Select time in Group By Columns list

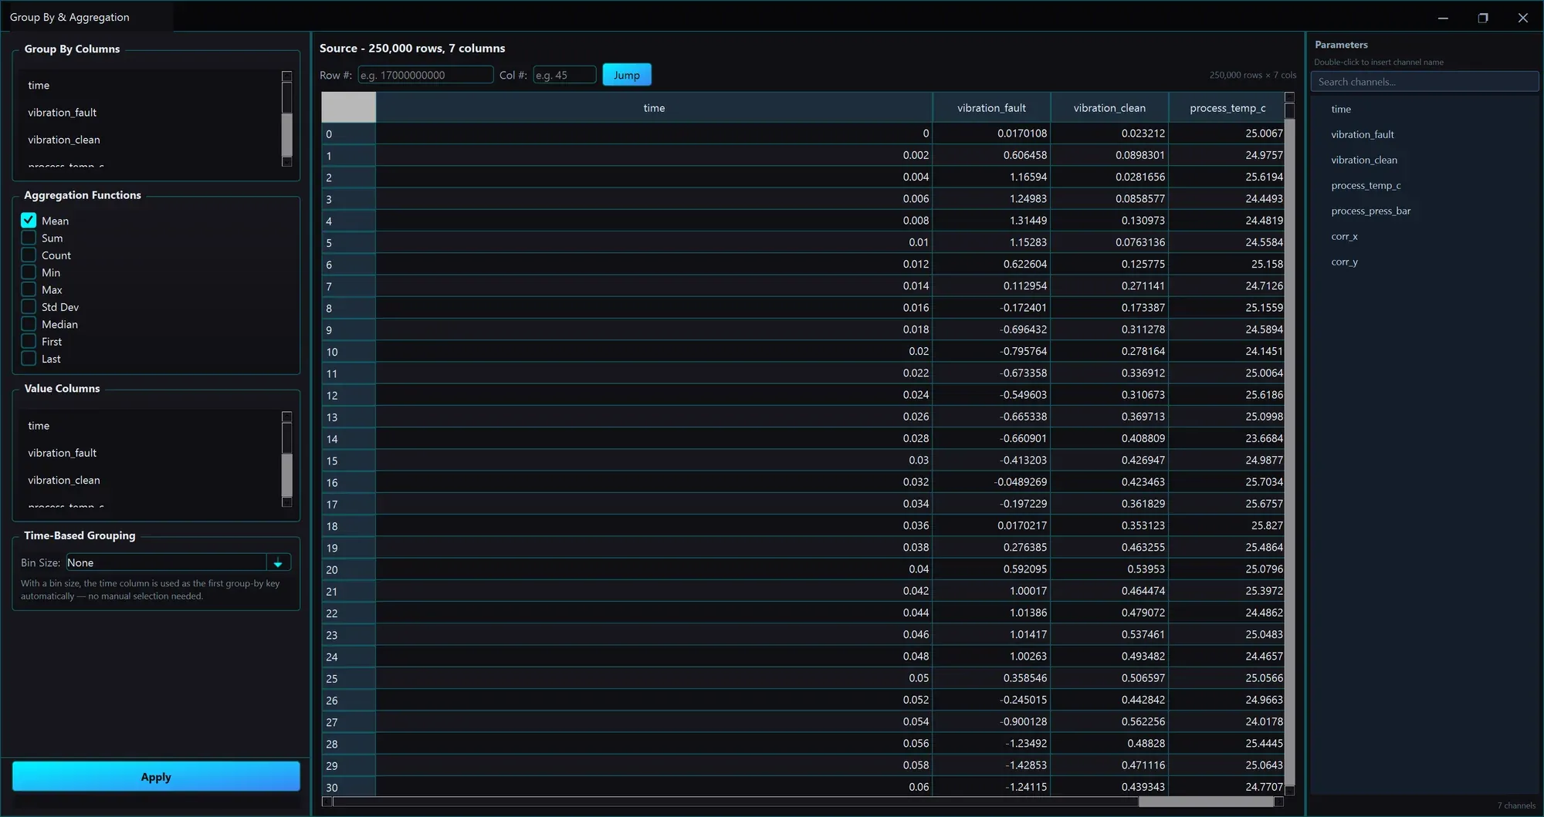149,85
